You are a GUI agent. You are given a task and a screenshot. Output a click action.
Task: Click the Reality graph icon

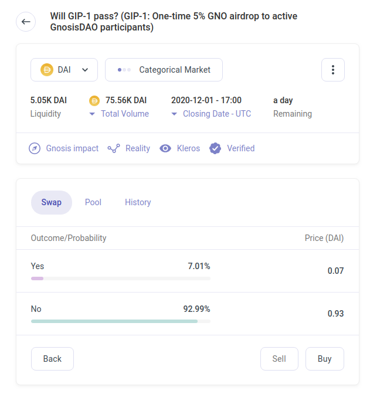click(114, 148)
